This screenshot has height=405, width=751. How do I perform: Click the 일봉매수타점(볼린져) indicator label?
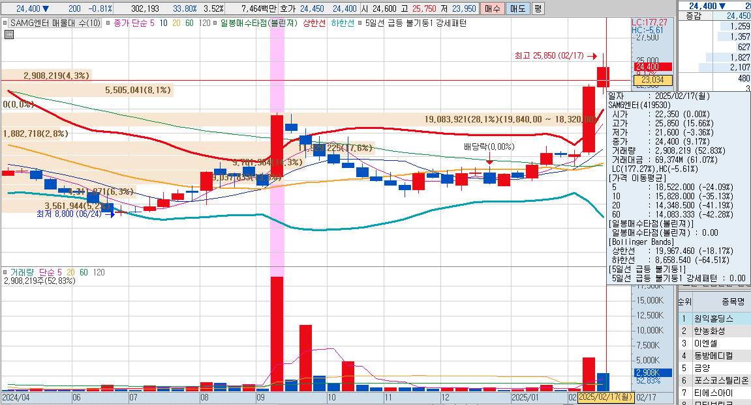259,23
